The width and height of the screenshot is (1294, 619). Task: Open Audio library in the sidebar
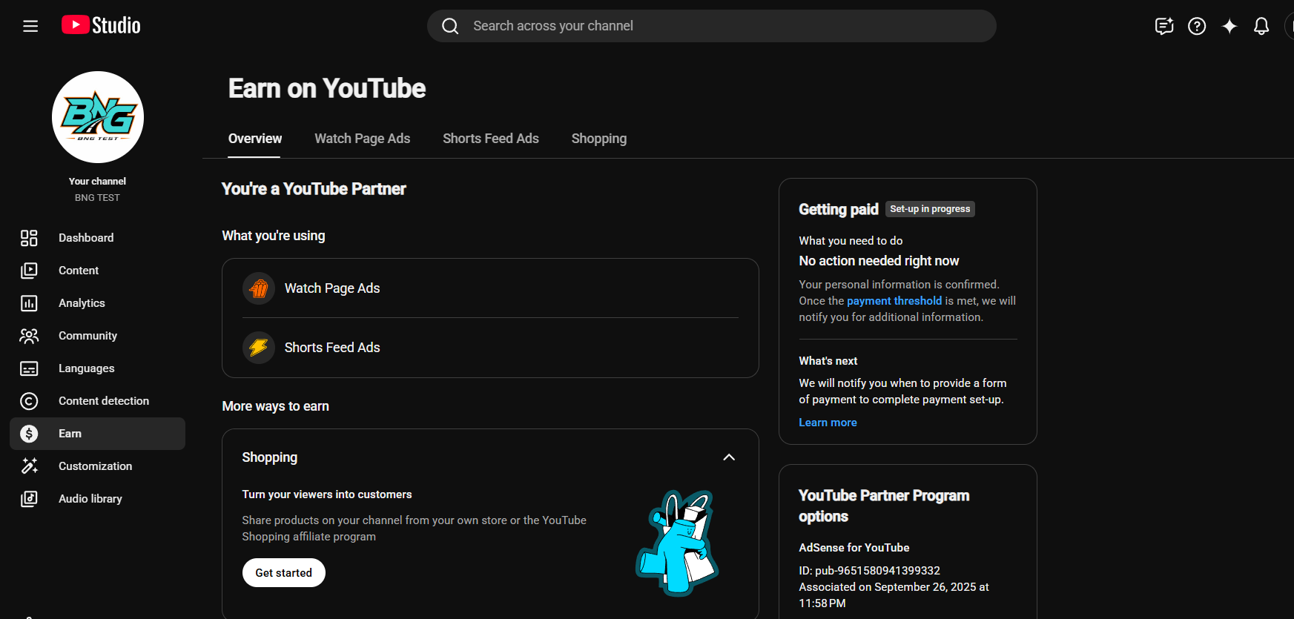click(x=98, y=499)
